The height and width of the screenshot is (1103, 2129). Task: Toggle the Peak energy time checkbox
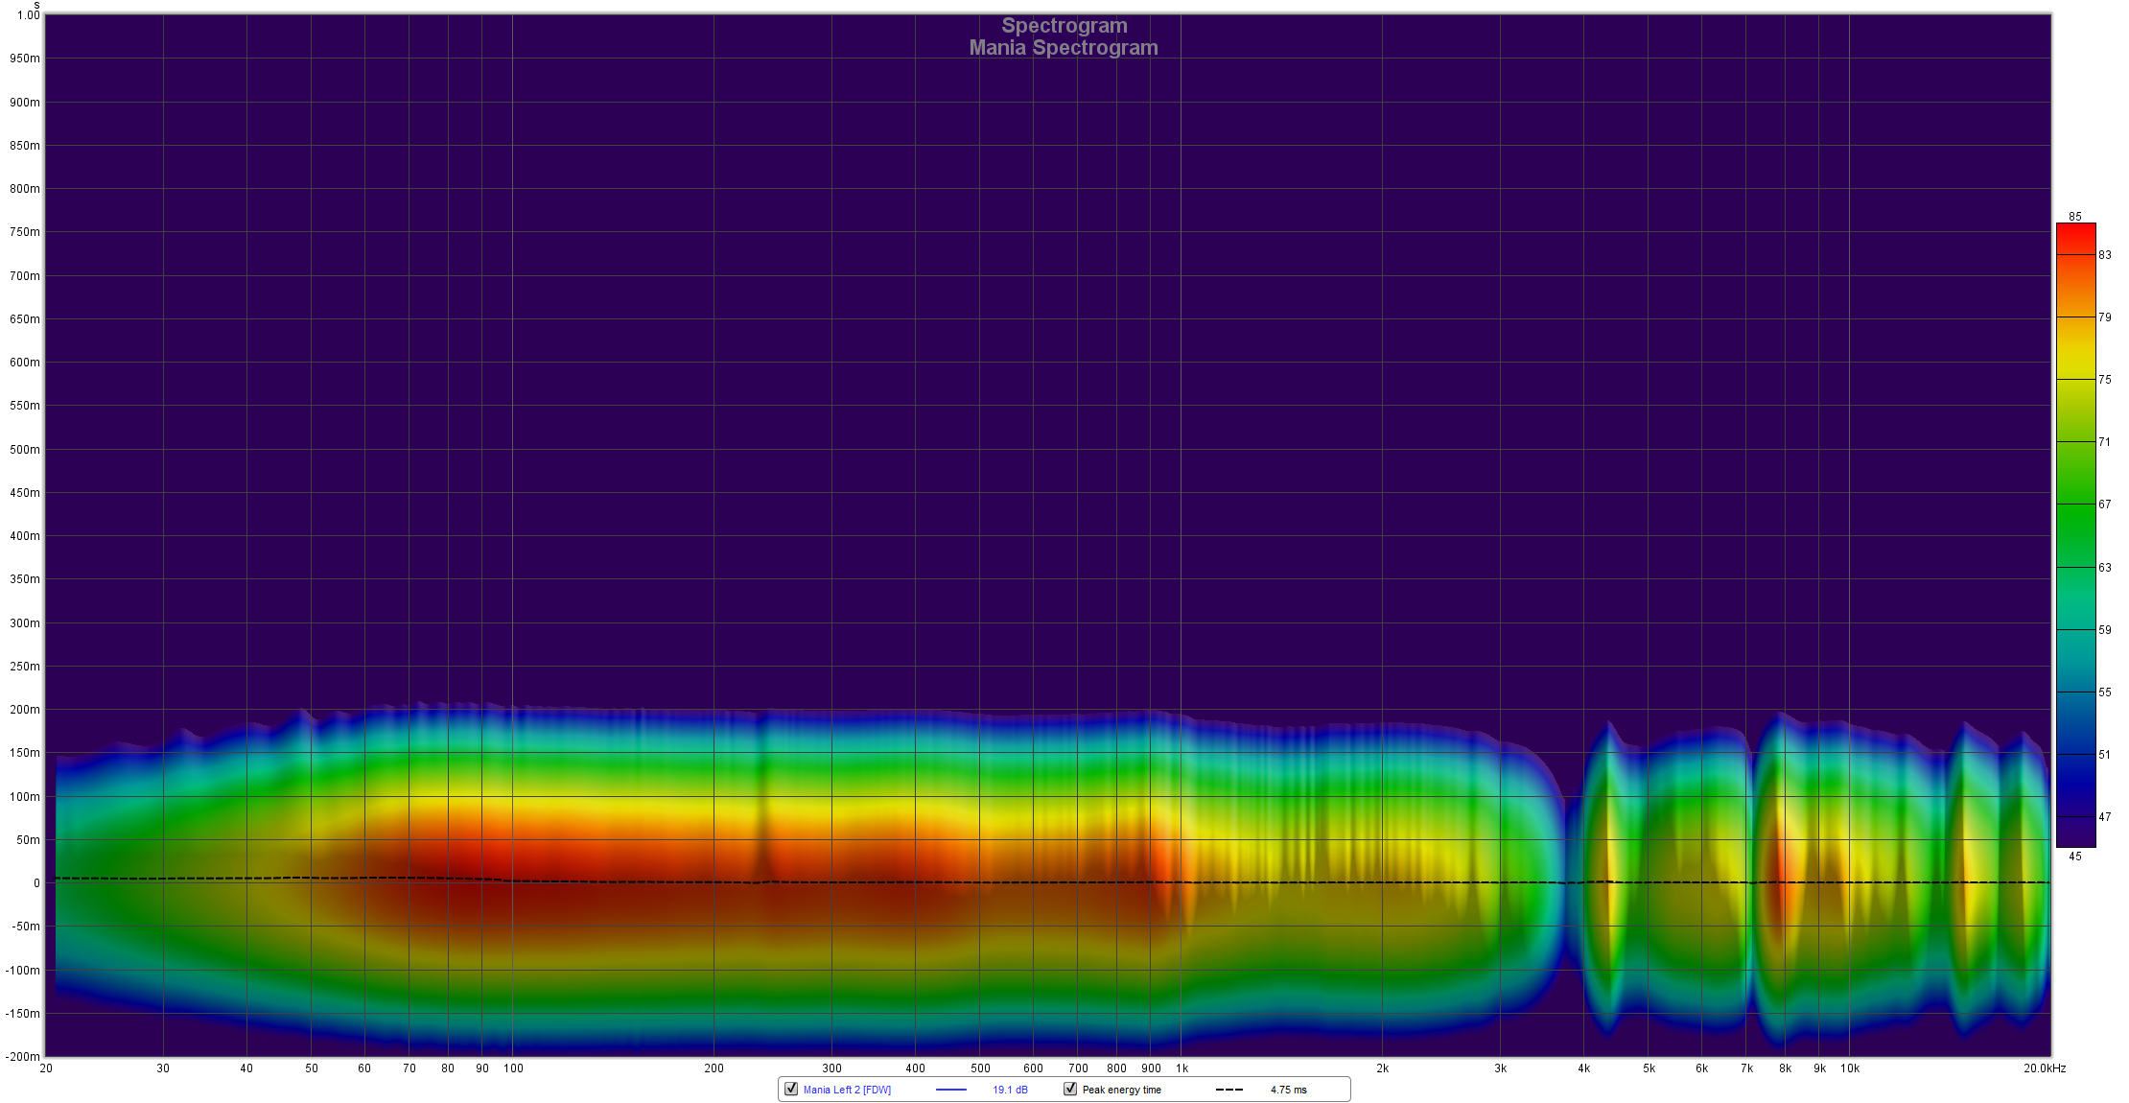1070,1089
